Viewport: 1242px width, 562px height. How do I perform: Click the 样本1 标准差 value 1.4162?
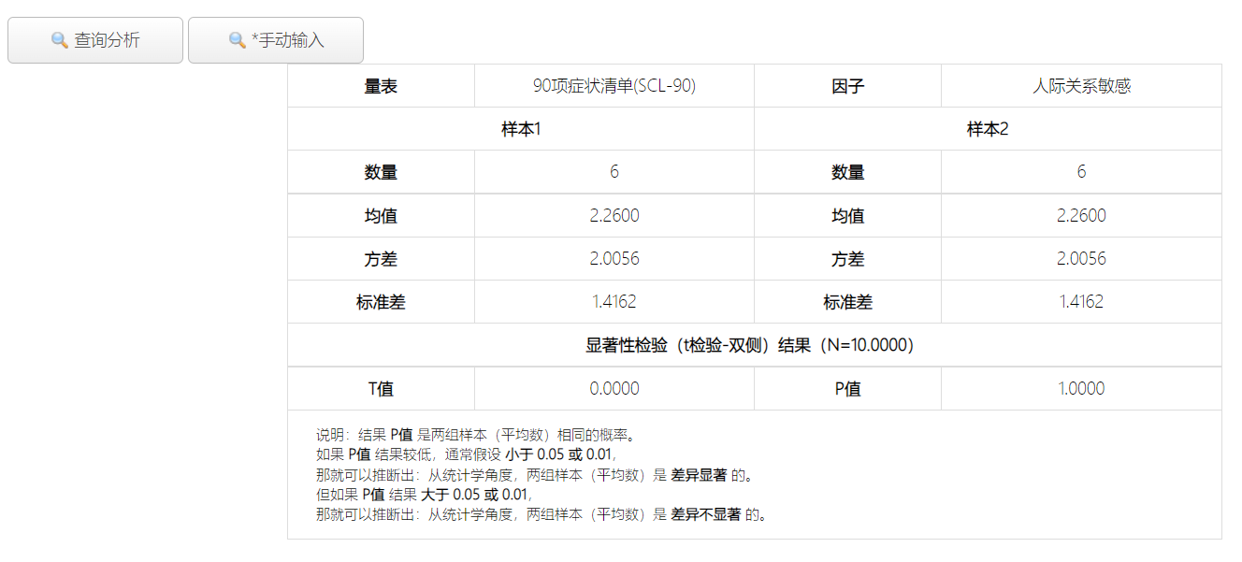pyautogui.click(x=614, y=302)
